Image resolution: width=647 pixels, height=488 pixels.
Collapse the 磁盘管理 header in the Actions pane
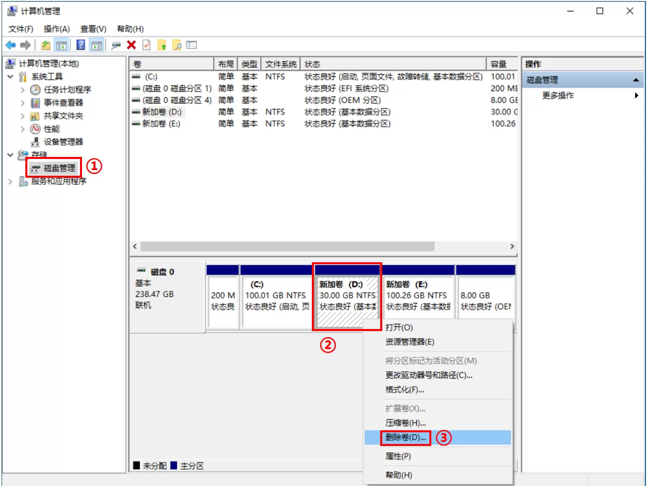(x=637, y=79)
